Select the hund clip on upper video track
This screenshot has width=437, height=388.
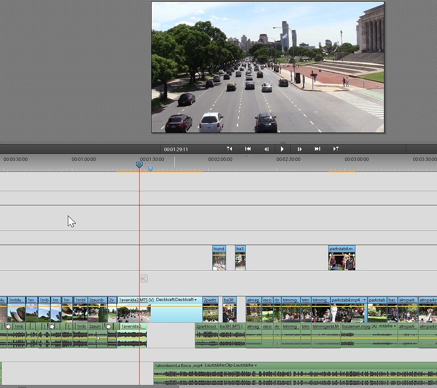pyautogui.click(x=219, y=258)
